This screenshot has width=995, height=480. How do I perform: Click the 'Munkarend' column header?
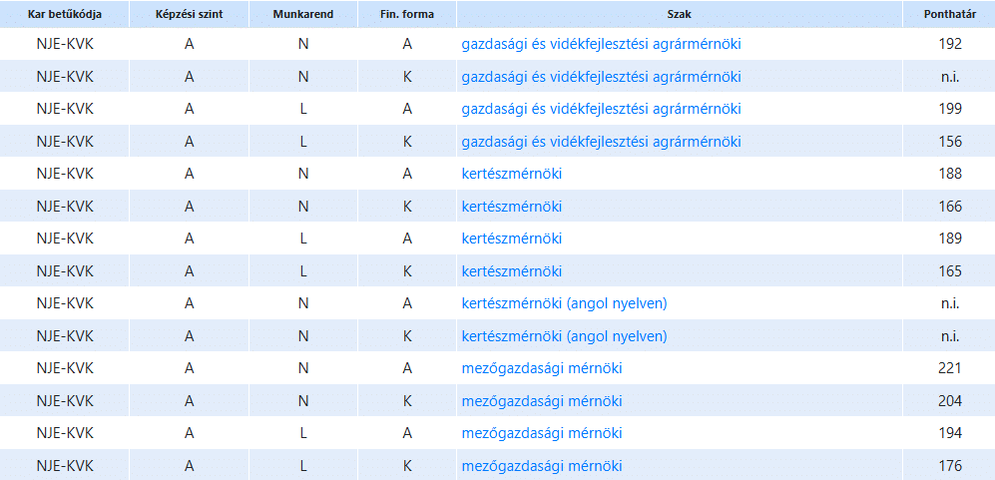point(302,15)
